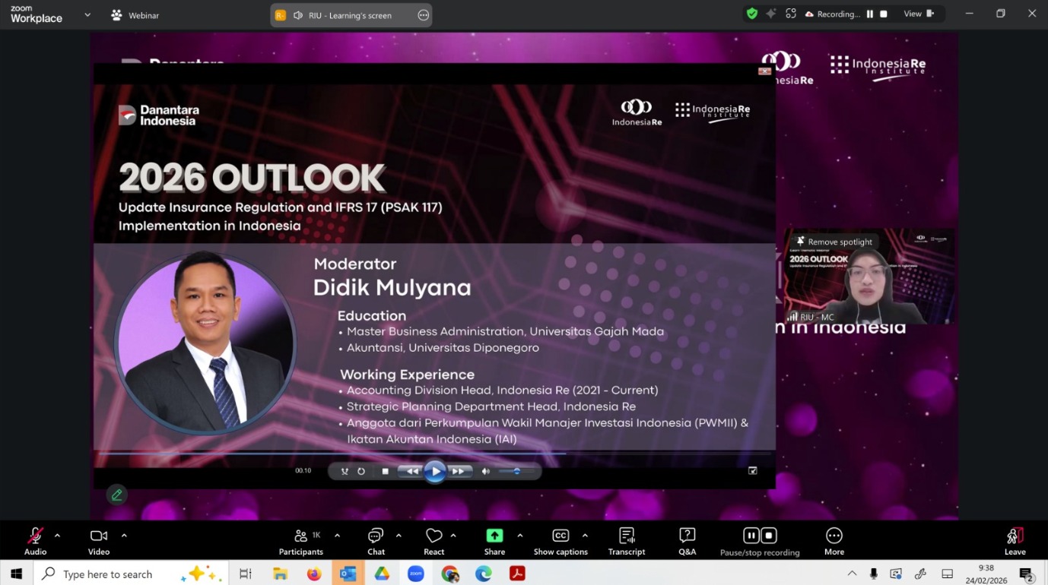Leave the webinar

[x=1015, y=541]
